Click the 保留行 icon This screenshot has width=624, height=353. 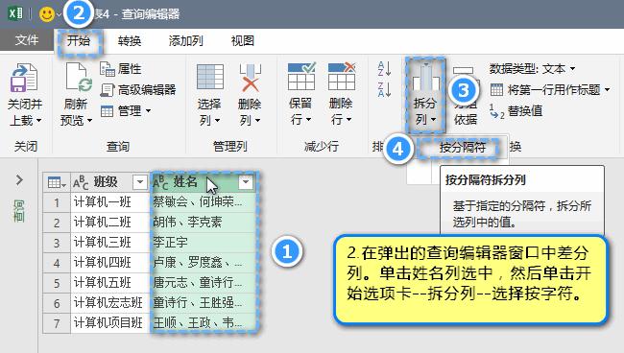click(301, 77)
